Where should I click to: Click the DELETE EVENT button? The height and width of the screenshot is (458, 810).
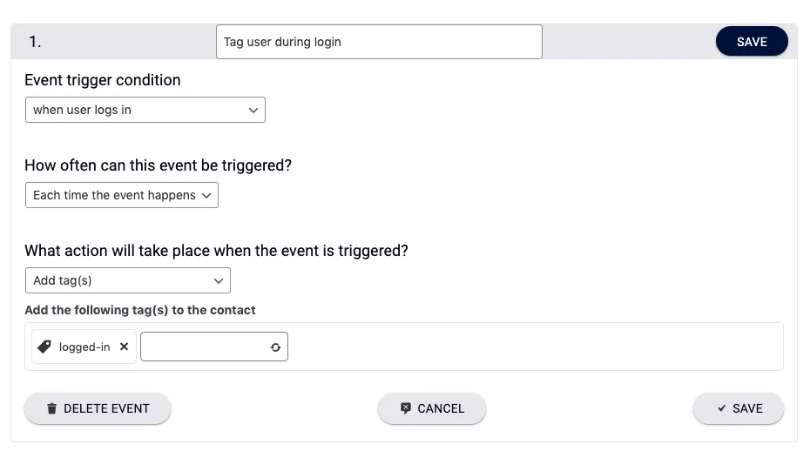click(98, 408)
